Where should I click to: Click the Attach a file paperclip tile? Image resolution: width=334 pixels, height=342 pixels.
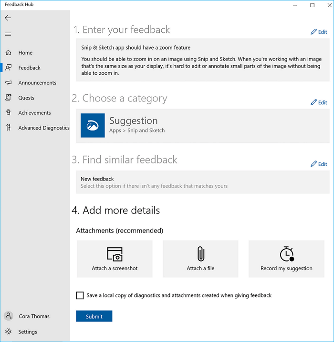coord(200,259)
